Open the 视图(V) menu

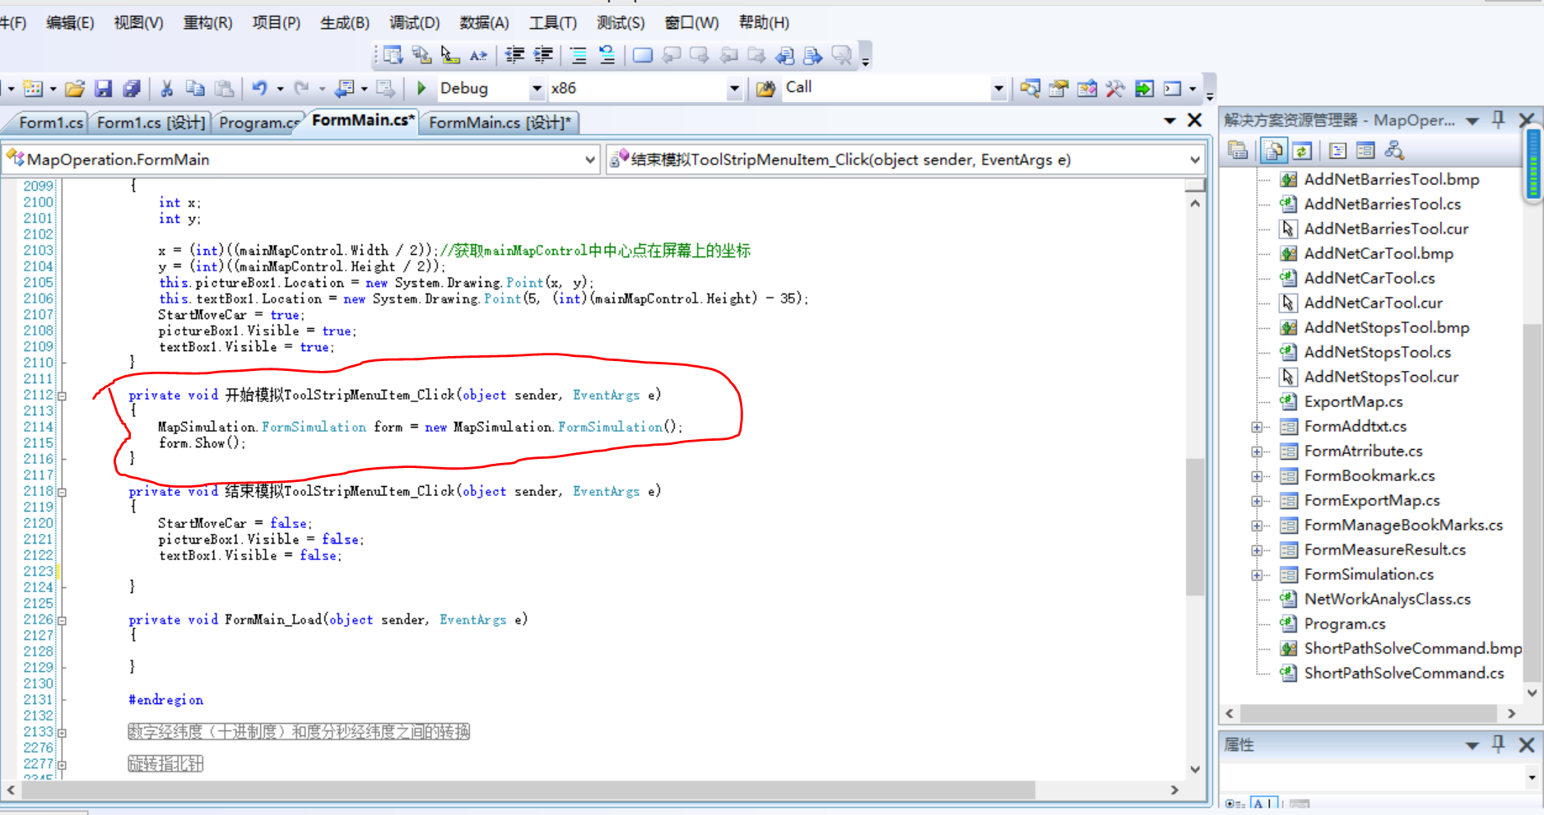pos(138,23)
